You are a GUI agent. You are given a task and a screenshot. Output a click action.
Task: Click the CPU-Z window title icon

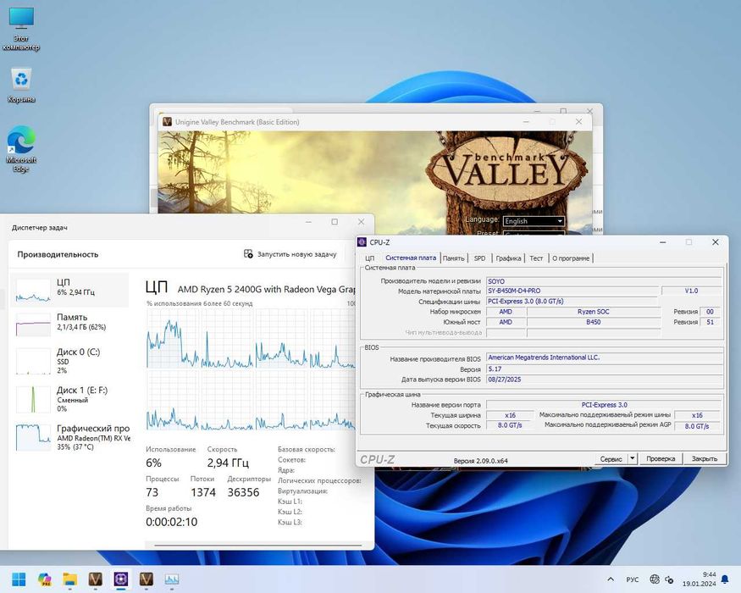pos(362,242)
